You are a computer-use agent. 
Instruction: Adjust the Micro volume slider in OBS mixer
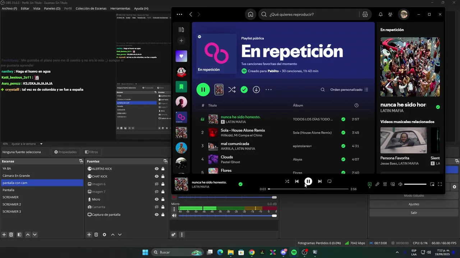227,216
